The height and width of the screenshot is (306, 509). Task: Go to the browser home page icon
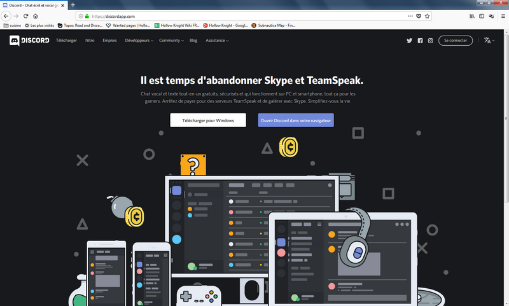(36, 16)
